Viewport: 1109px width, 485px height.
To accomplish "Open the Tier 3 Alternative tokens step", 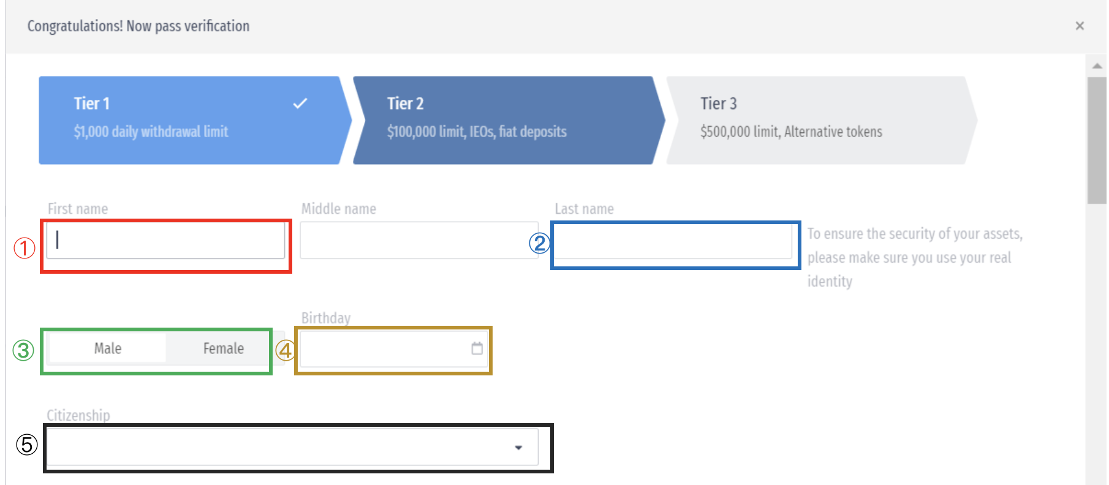I will (x=815, y=120).
